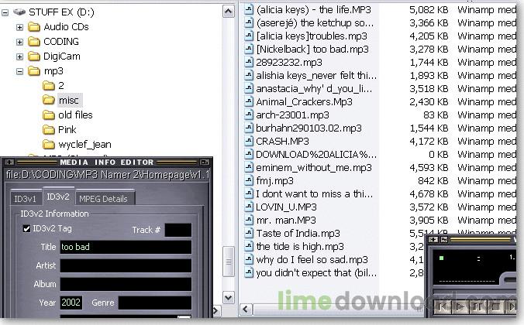Click the Audio CDs folder icon
Screen dimensions: 524x325
pyautogui.click(x=34, y=26)
